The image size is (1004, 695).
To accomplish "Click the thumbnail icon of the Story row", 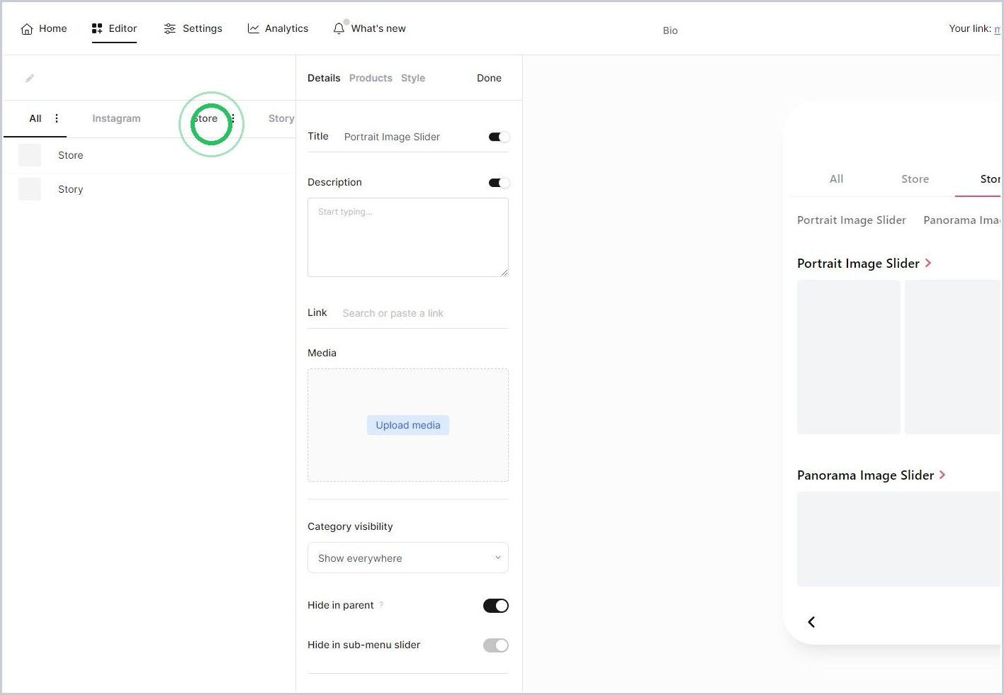I will (30, 189).
